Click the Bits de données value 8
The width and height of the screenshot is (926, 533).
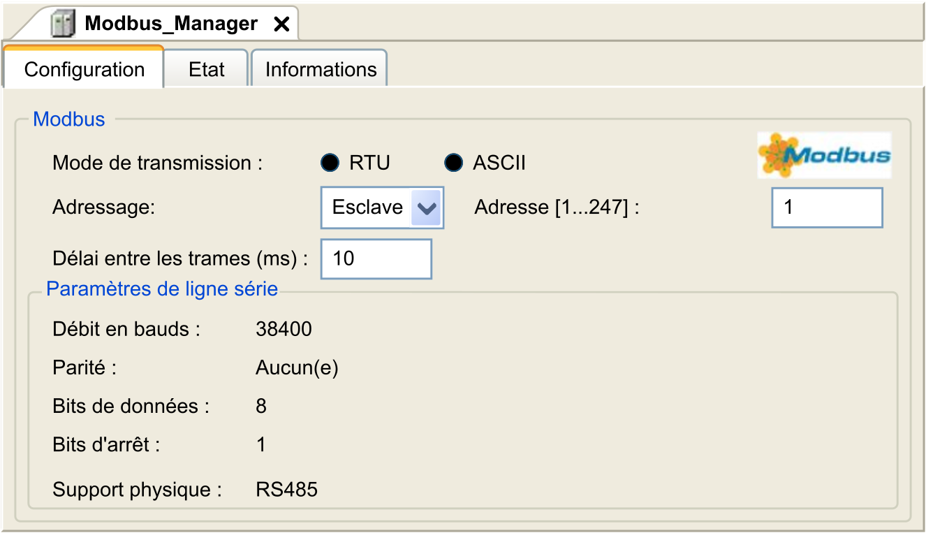pos(261,406)
